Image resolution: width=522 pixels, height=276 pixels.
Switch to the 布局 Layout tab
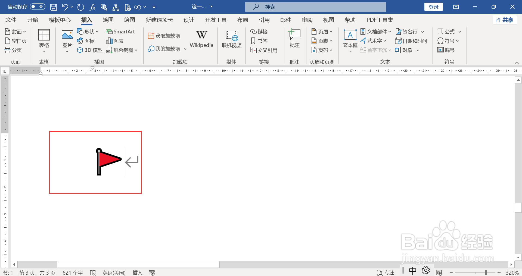click(243, 20)
